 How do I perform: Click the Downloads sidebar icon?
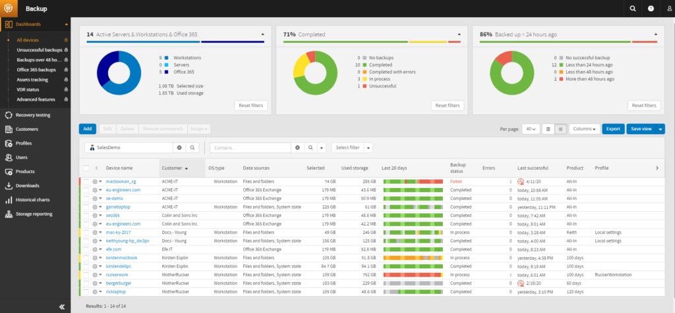8,186
